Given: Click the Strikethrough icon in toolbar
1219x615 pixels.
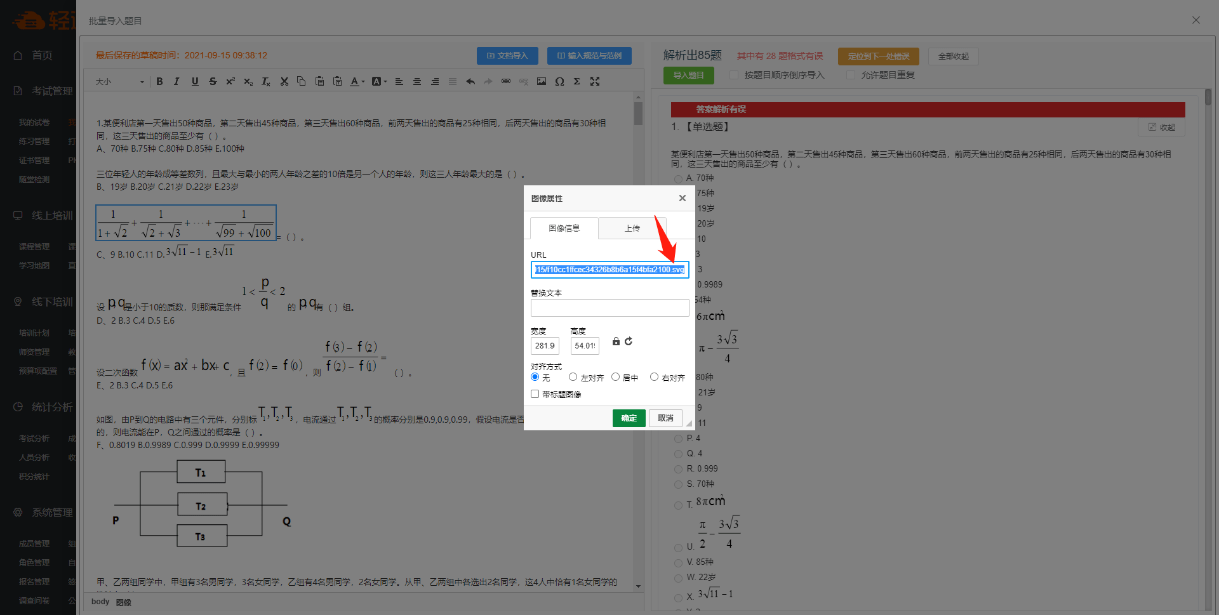Looking at the screenshot, I should pyautogui.click(x=213, y=81).
